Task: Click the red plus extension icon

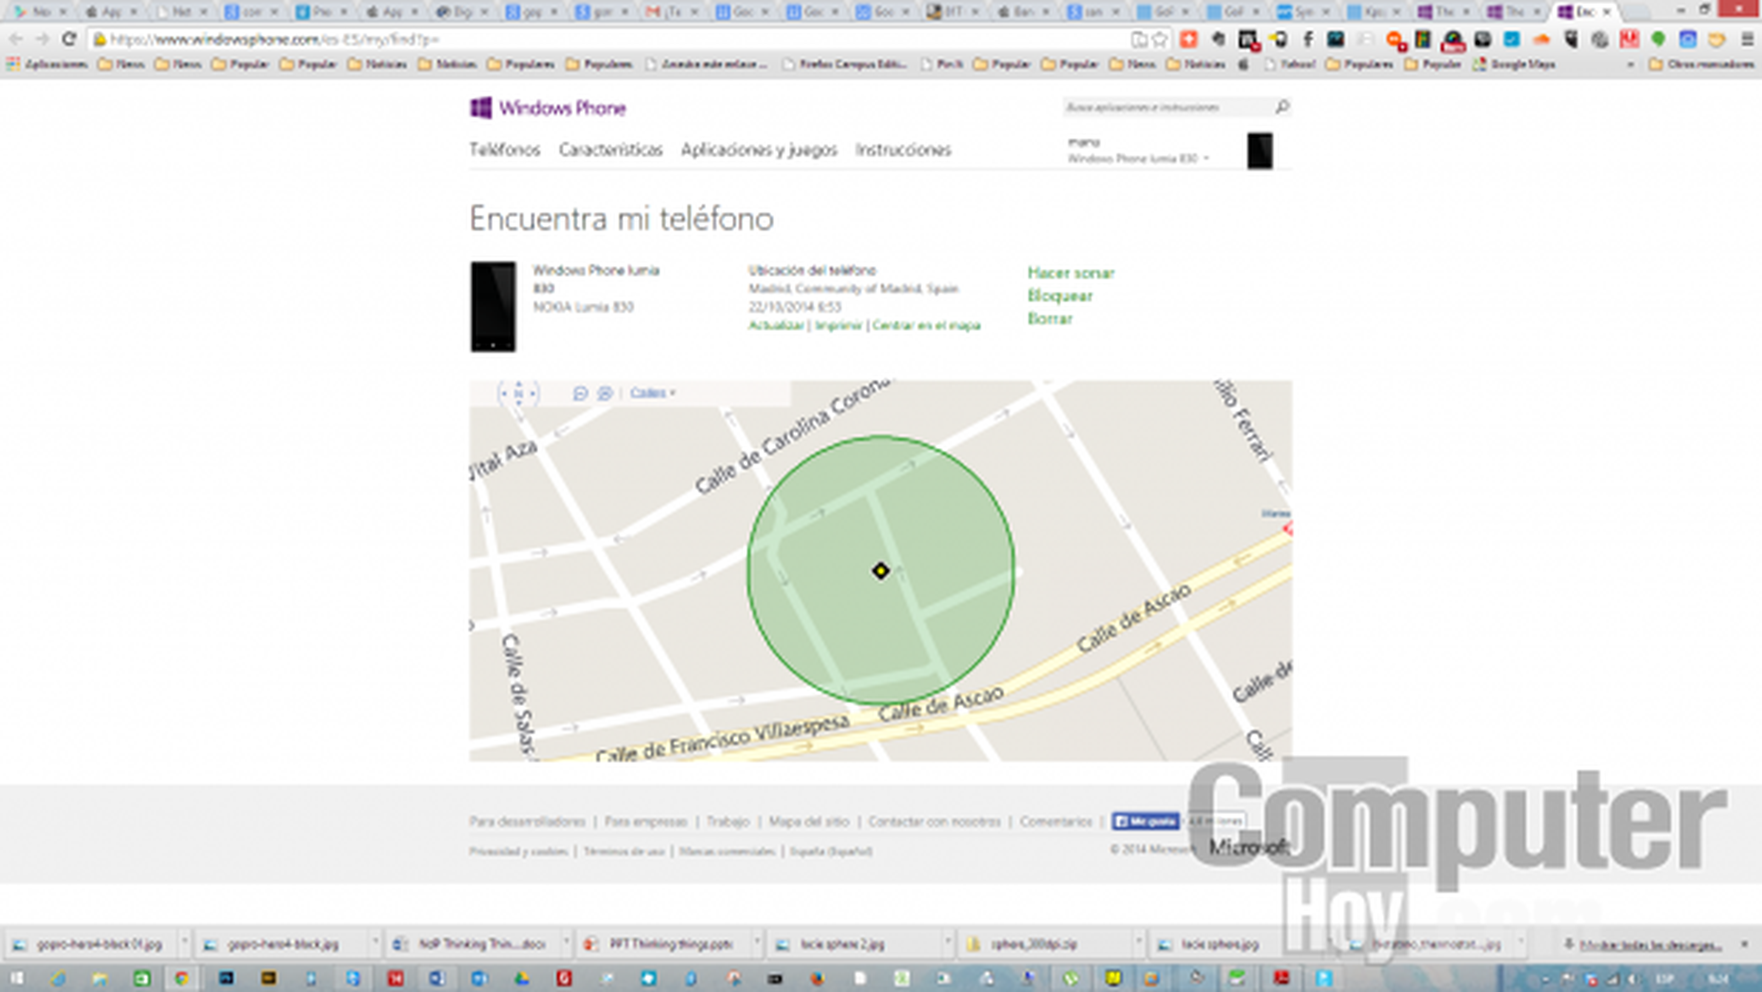Action: coord(1189,39)
